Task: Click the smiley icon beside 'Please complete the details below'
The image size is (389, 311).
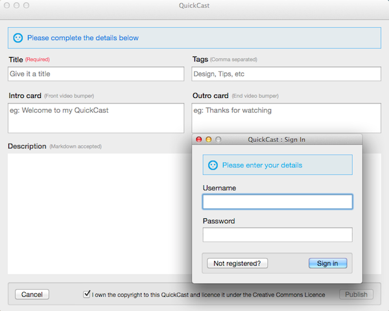Action: pyautogui.click(x=18, y=38)
